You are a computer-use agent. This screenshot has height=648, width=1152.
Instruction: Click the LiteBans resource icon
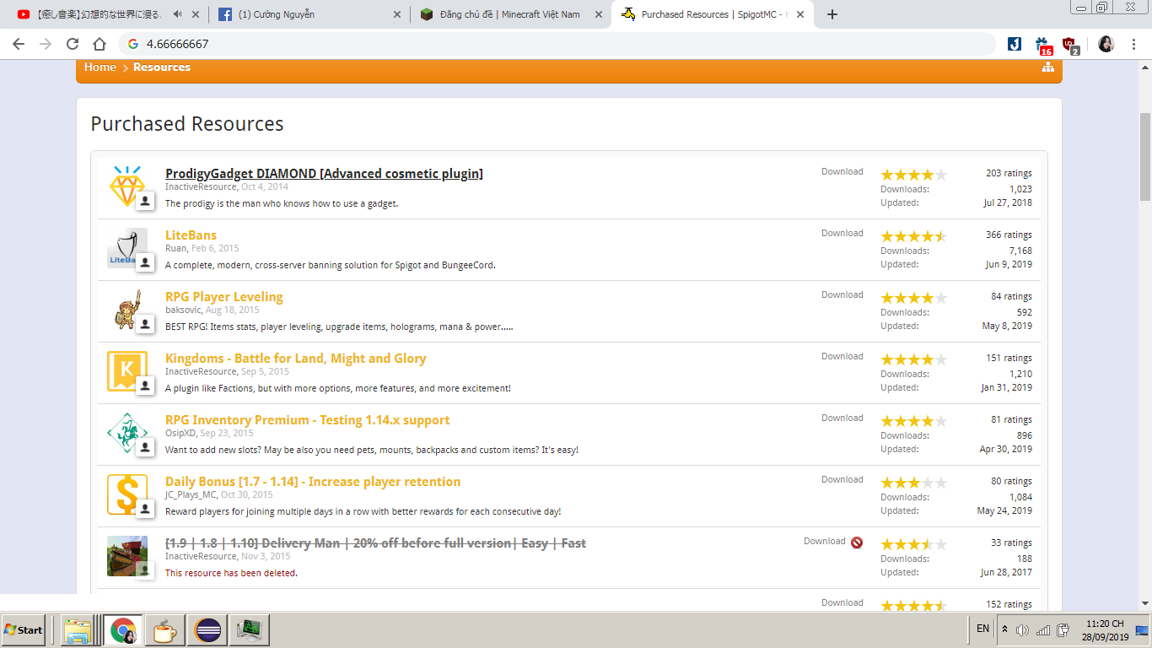click(x=127, y=248)
